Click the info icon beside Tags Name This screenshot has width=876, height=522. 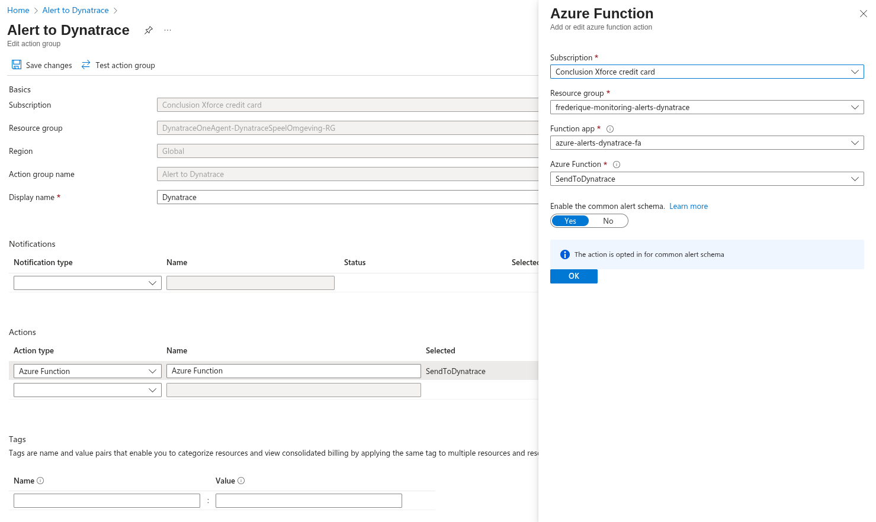coord(40,481)
